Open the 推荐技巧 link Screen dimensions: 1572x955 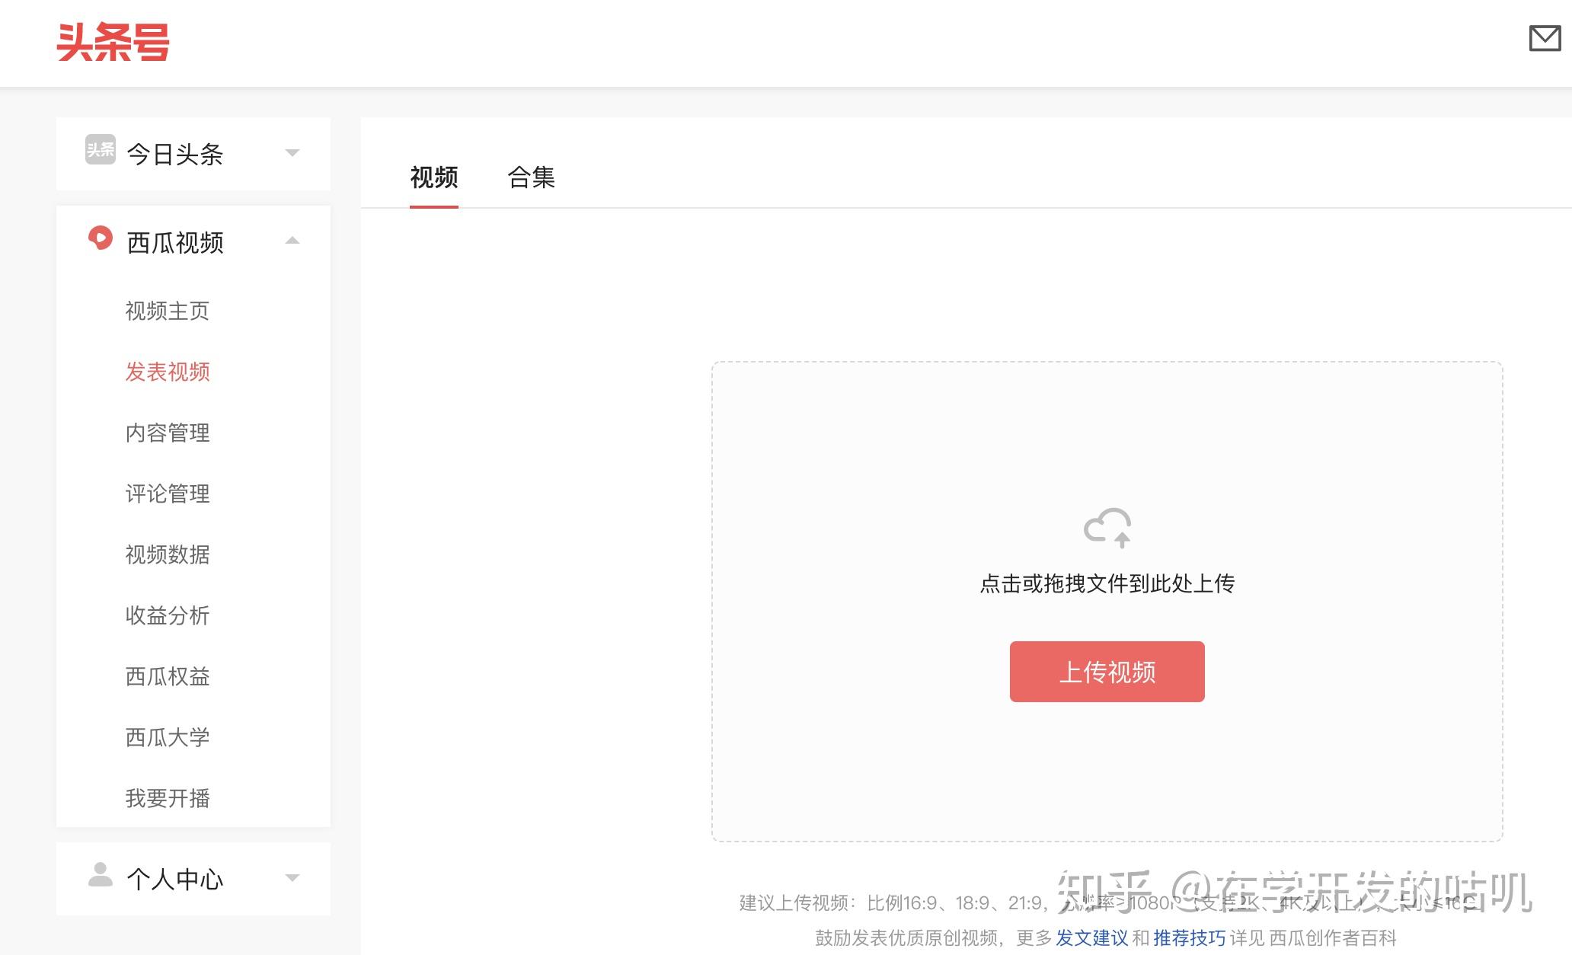tap(1190, 938)
